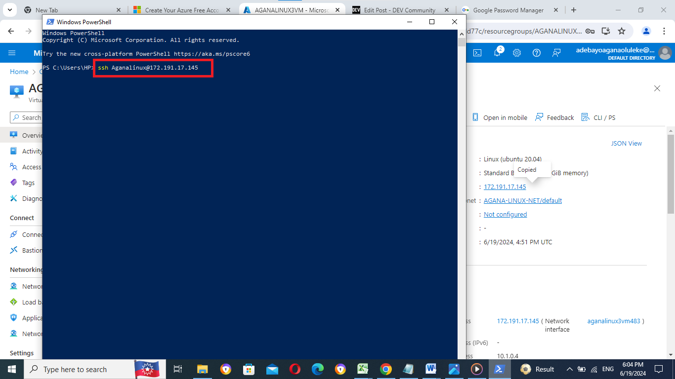Viewport: 675px width, 379px height.
Task: Click the Bastion icon in Azure sidebar
Action: click(x=14, y=250)
